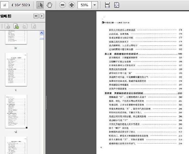Rotate page counterclockwise icon in thumbnails panel
This screenshot has height=154, width=189.
click(x=25, y=26)
